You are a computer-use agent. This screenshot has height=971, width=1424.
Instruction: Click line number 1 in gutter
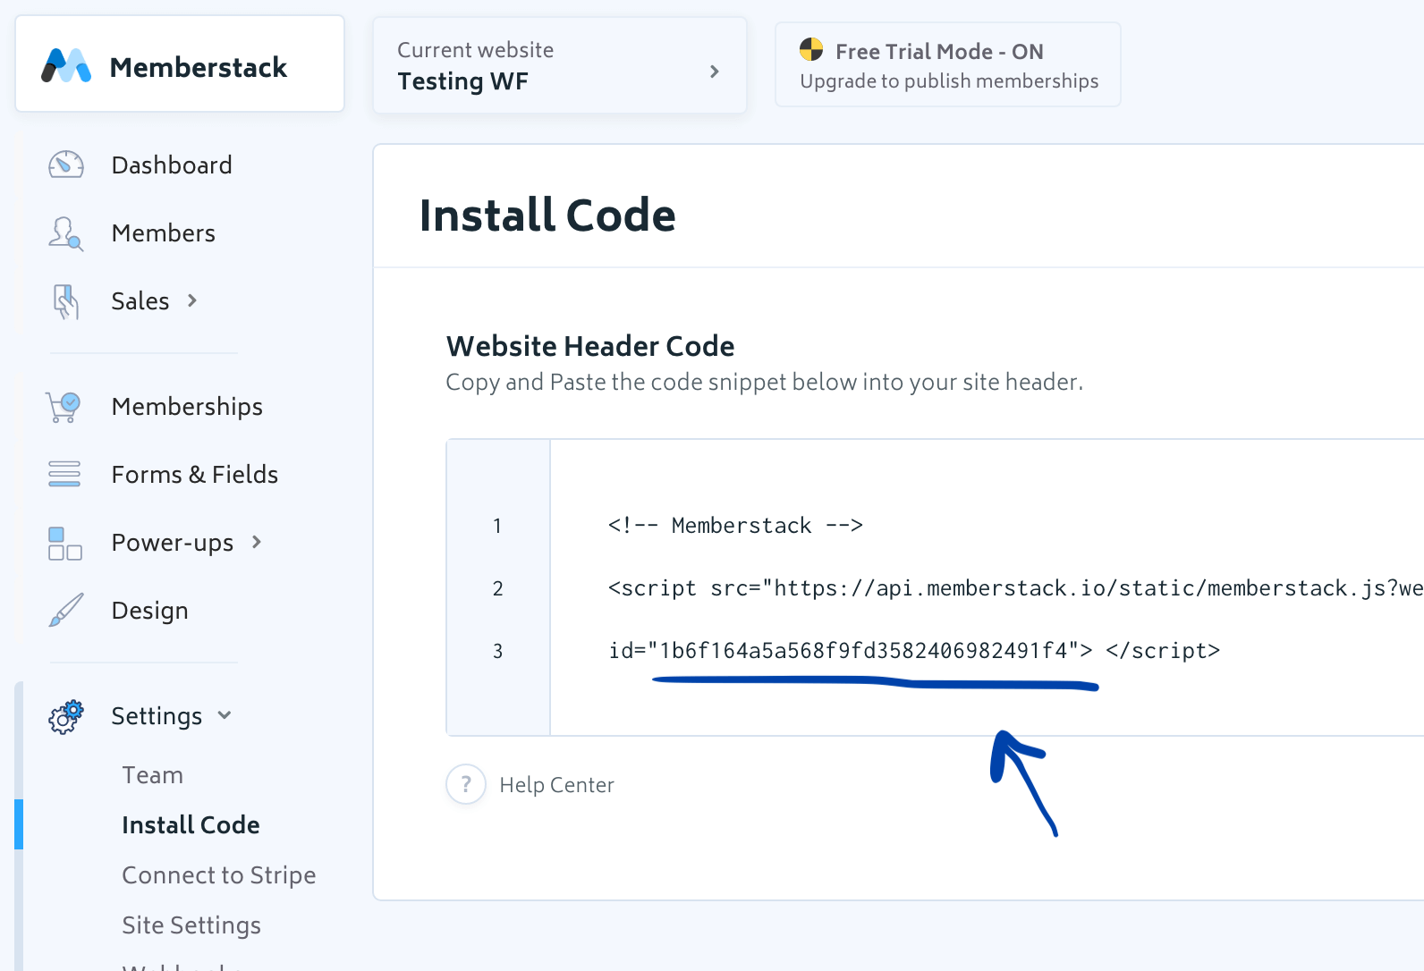[497, 525]
